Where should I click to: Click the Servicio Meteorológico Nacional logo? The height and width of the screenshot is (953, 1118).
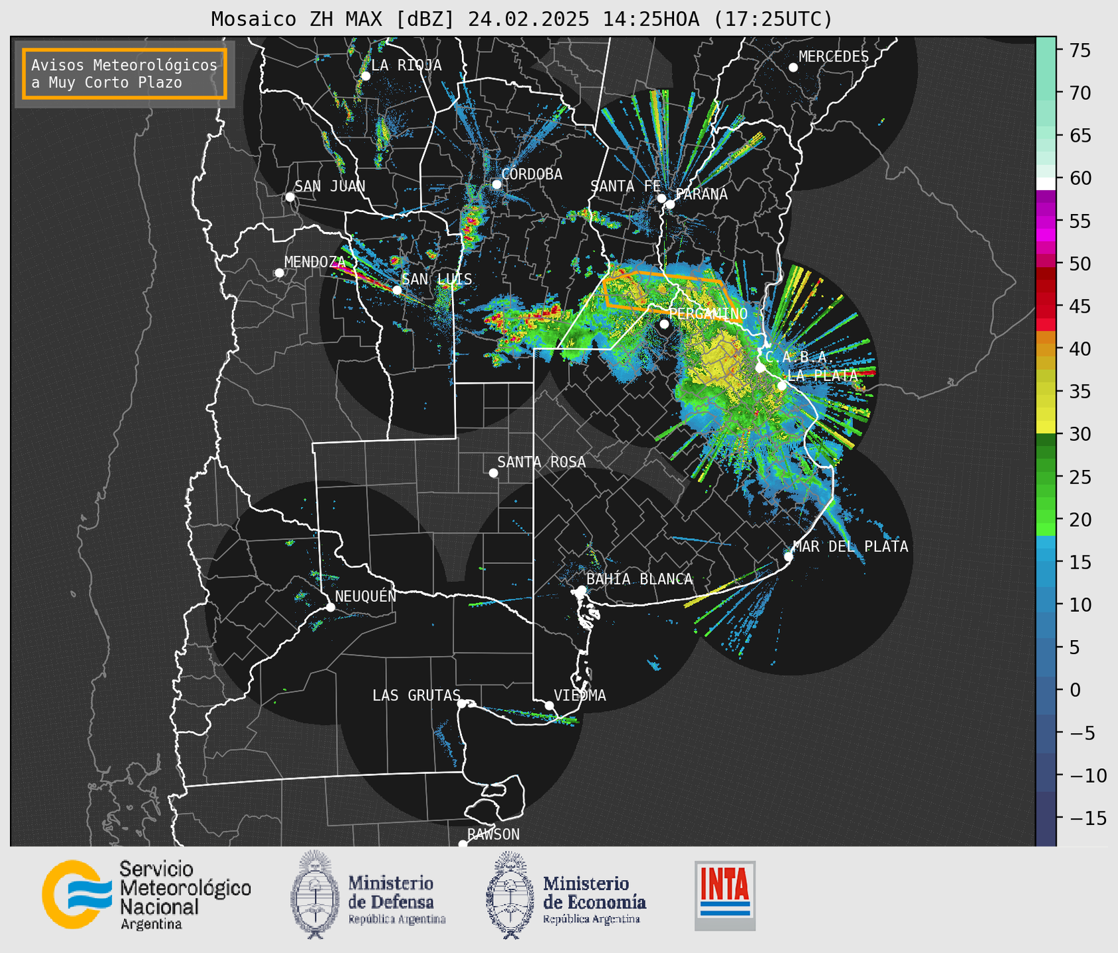[146, 895]
